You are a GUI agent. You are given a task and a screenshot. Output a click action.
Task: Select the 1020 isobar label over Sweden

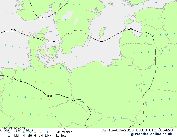coord(67,34)
